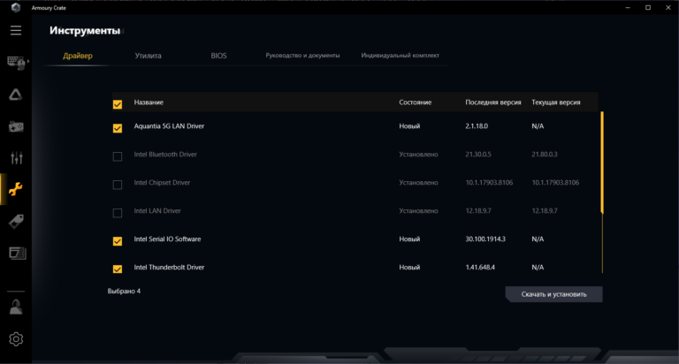Screen dimensions: 679x364
Task: Open the Руководство и документы tab
Action: (x=302, y=56)
